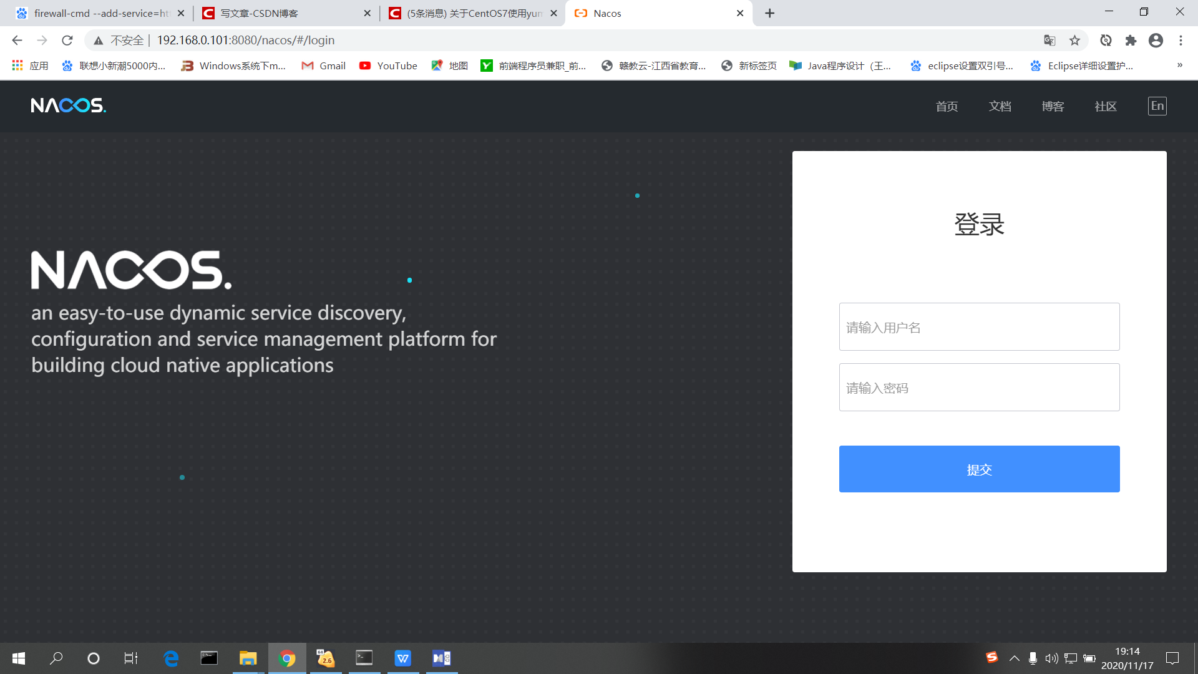Screen dimensions: 1198x674
Task: Open the Chrome profile avatar
Action: (1156, 41)
